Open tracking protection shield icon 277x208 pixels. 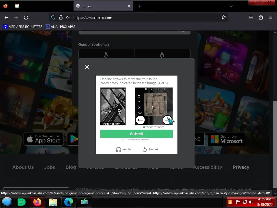[53, 18]
